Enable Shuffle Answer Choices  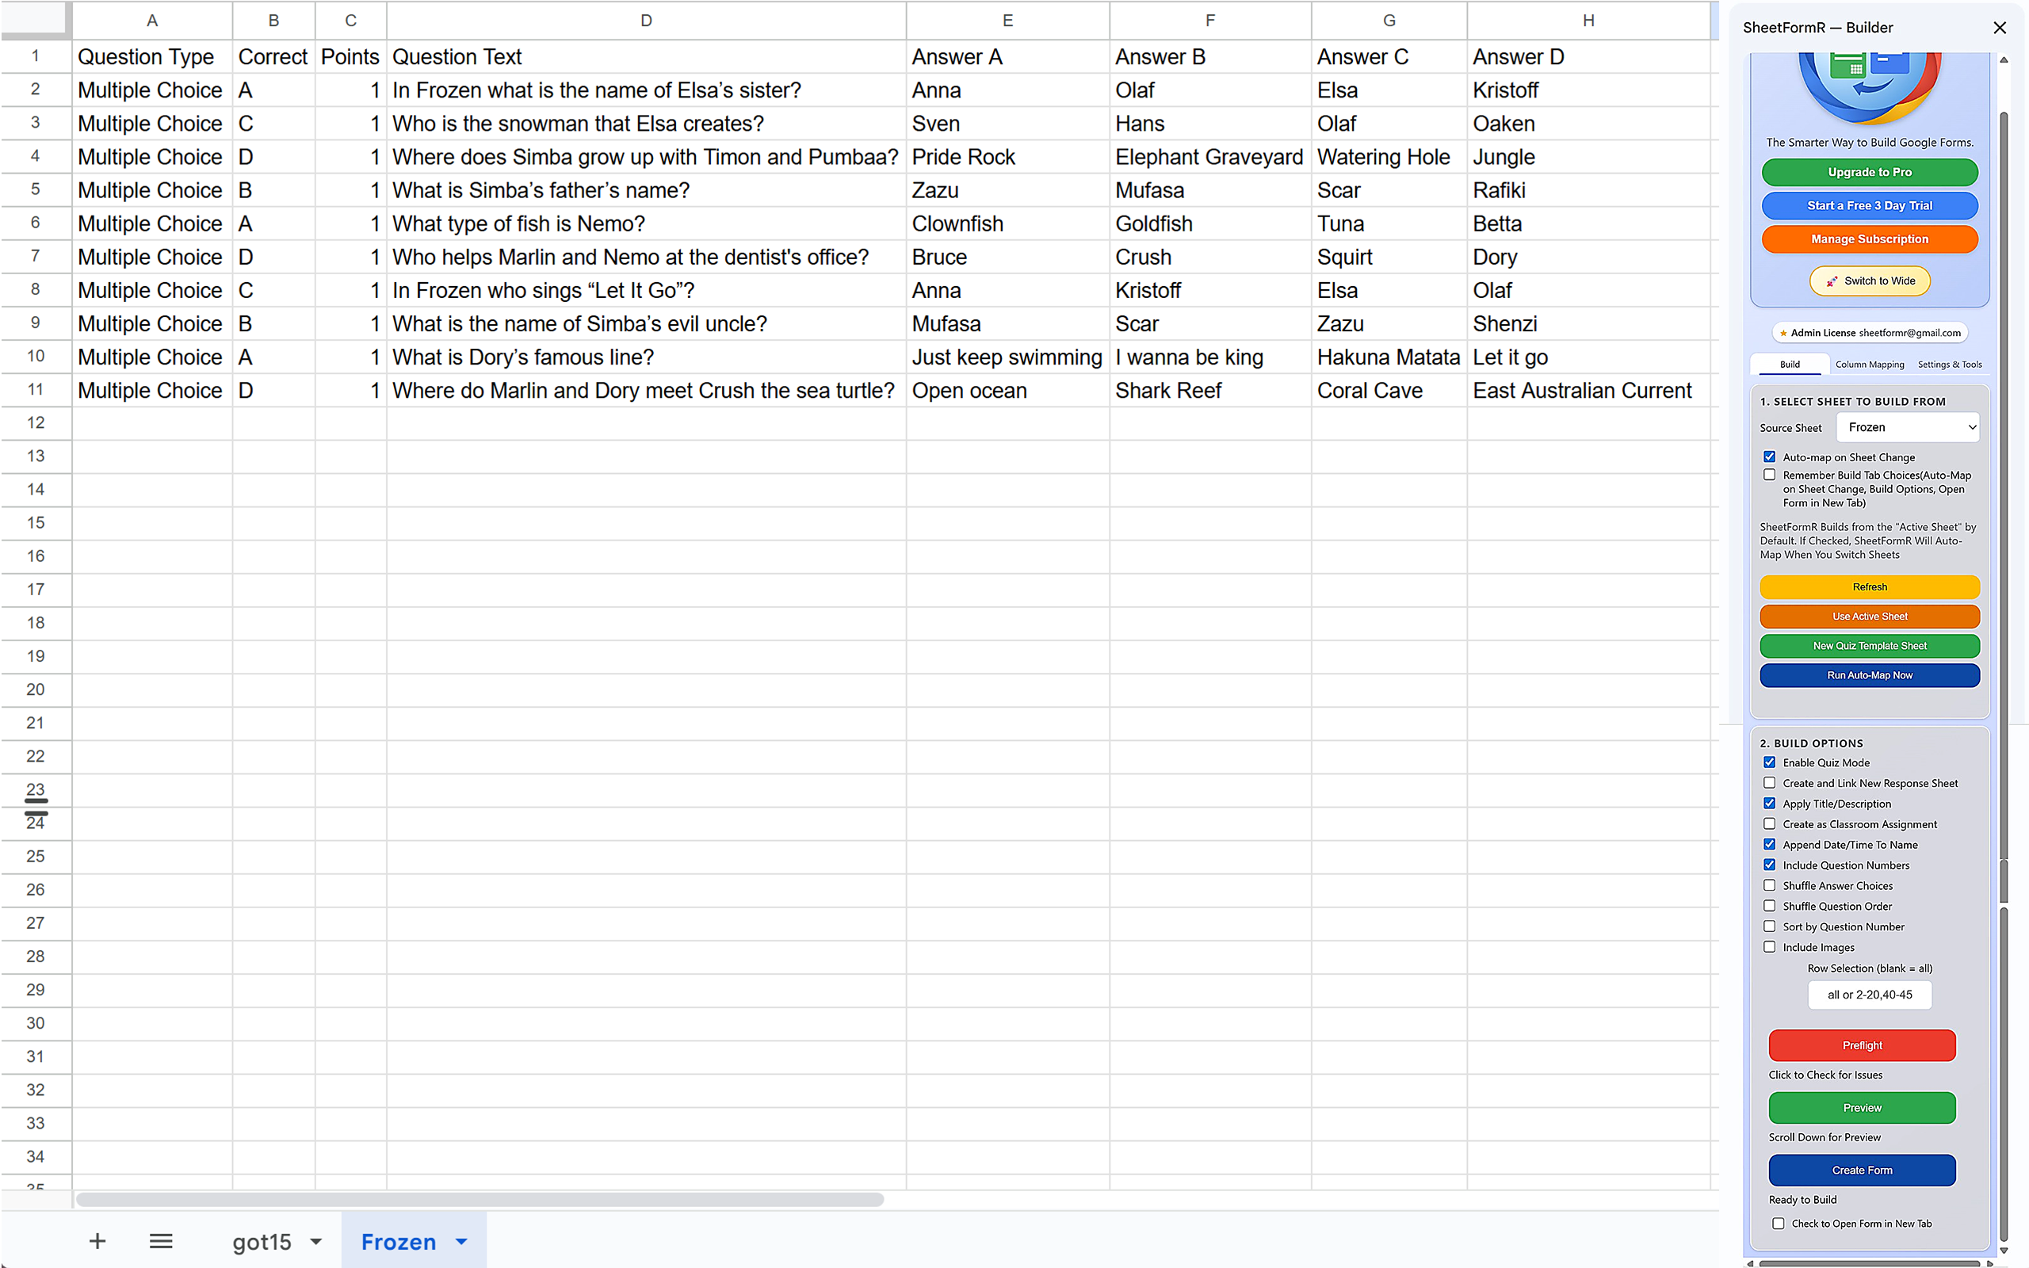pos(1769,884)
